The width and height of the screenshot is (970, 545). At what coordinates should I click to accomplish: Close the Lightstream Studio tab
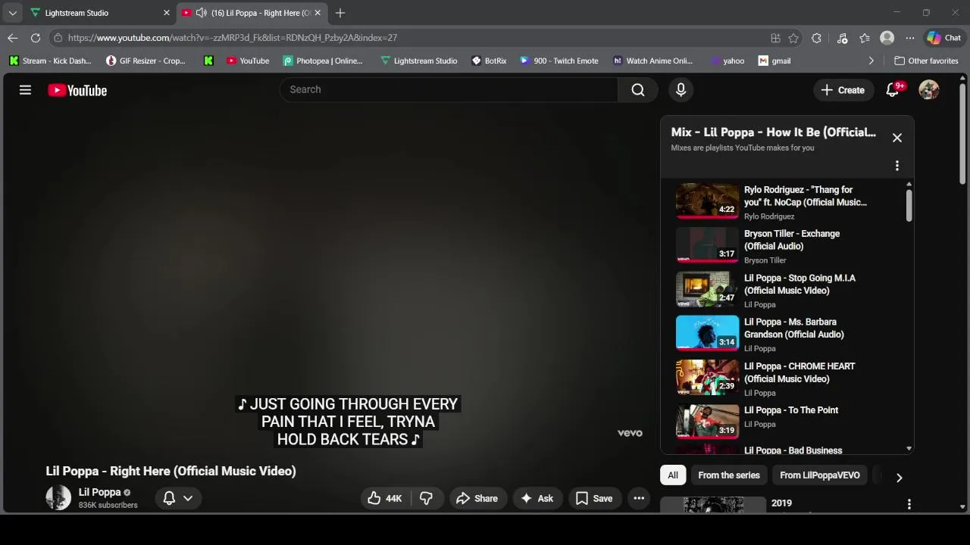167,13
